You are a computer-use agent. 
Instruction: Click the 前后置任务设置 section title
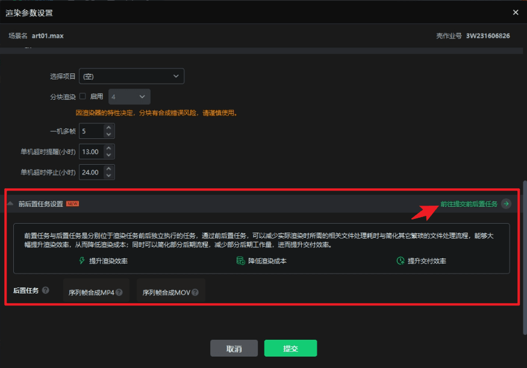[41, 204]
